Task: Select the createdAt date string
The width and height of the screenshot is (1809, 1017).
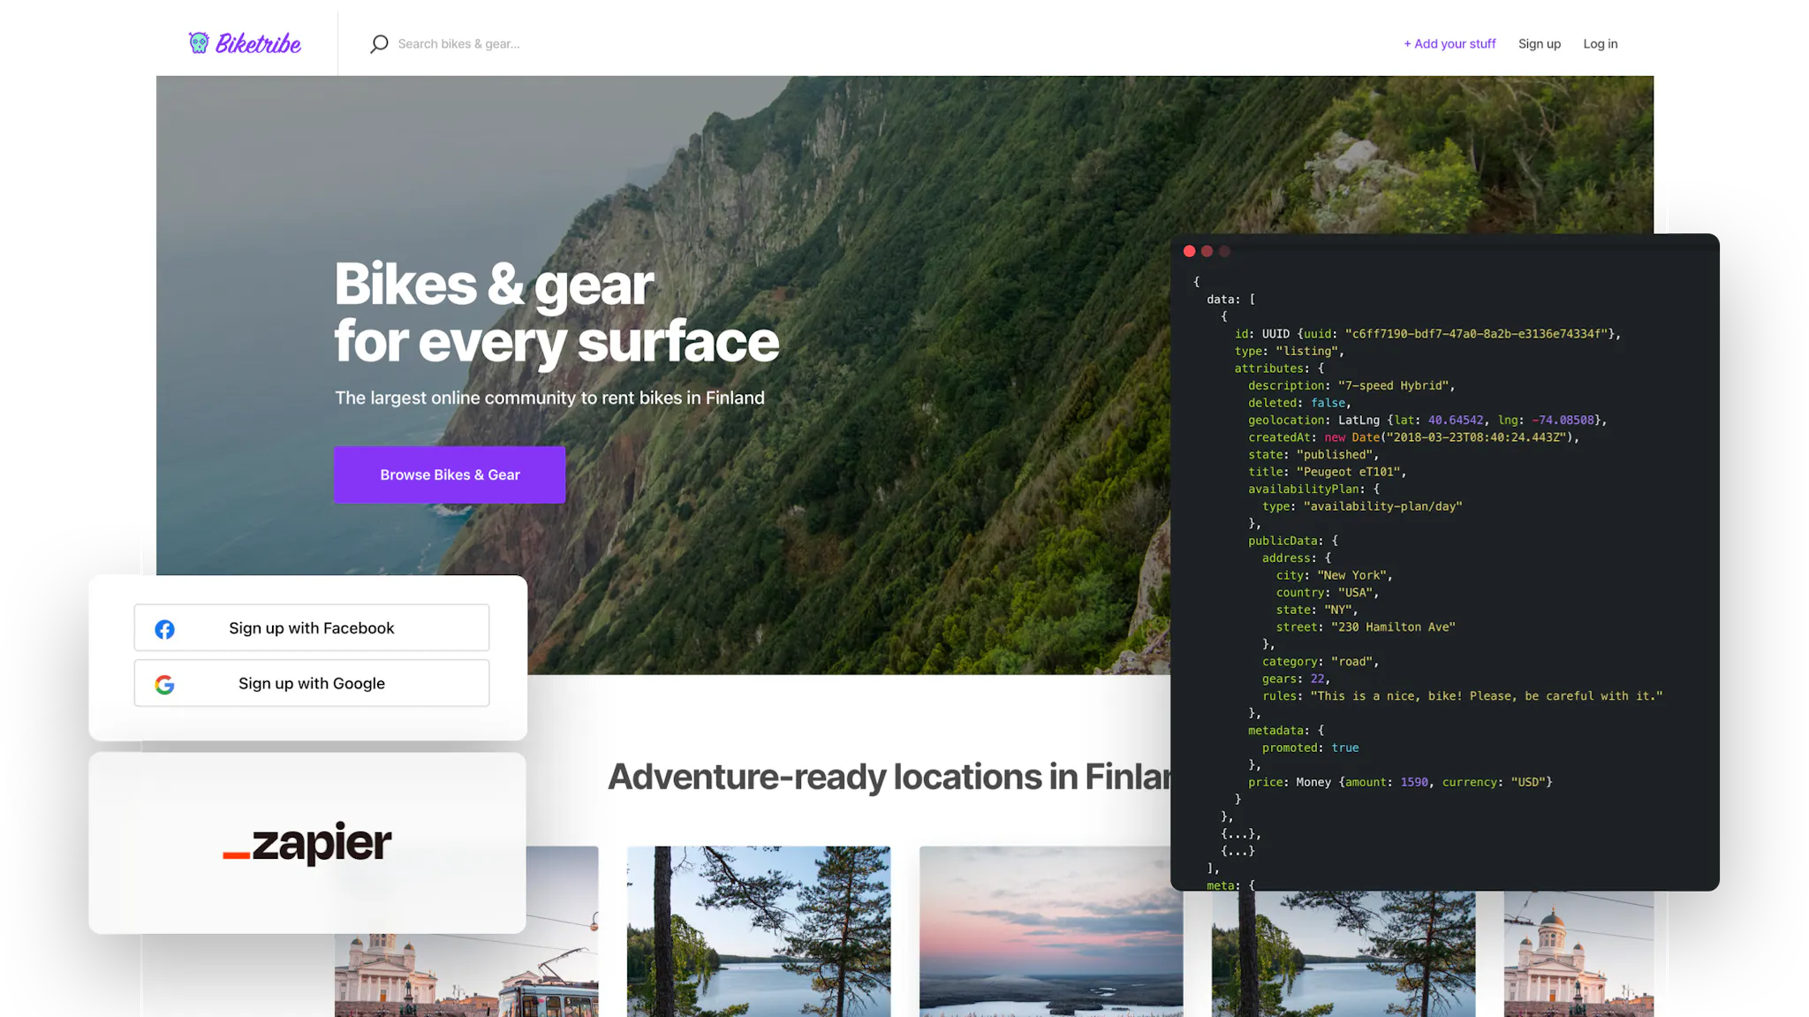Action: click(x=1476, y=437)
